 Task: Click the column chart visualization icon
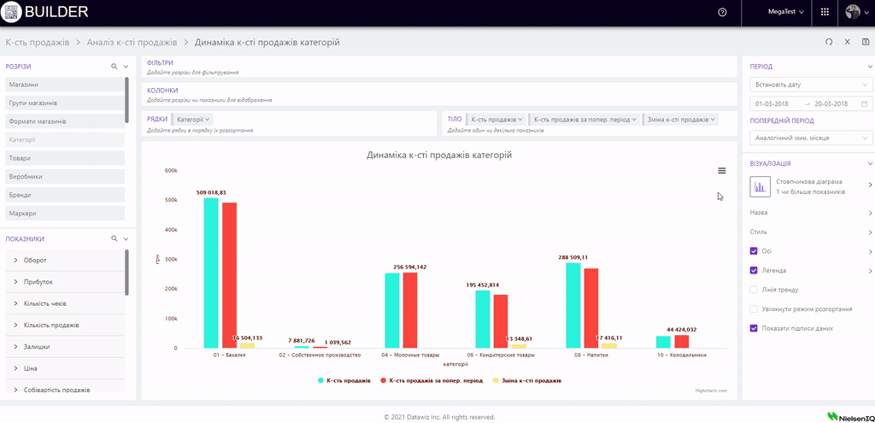pos(760,185)
